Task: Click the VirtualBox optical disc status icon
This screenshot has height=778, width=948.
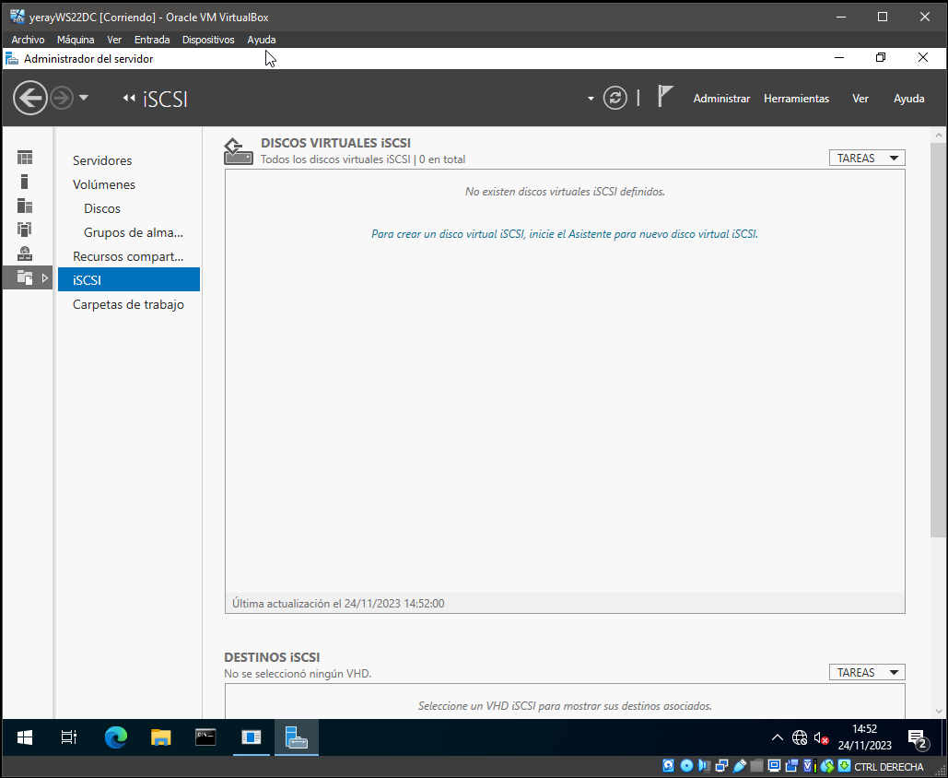Action: point(686,766)
